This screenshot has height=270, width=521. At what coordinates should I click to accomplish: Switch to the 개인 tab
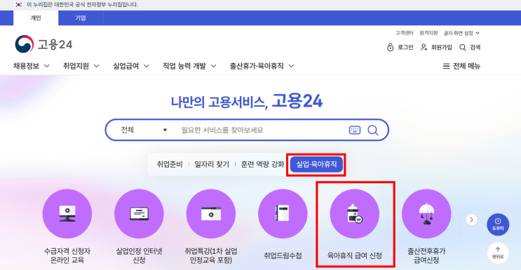(36, 18)
